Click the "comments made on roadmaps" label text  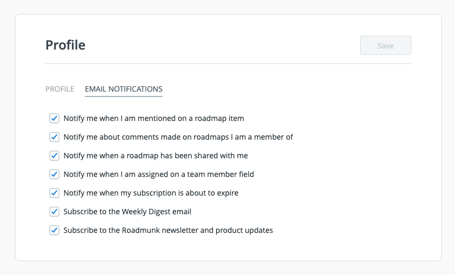[178, 137]
